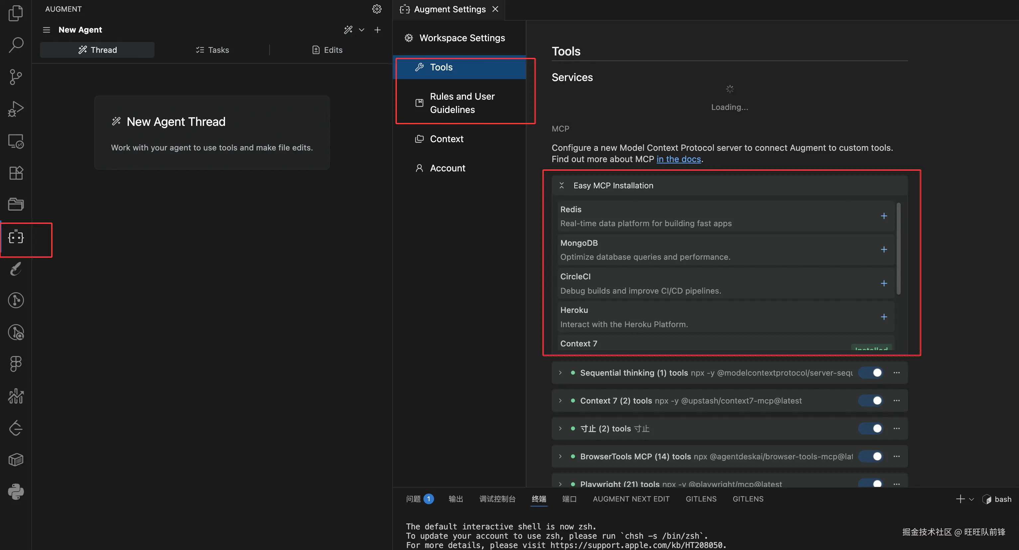Open the Figma extension icon
The width and height of the screenshot is (1019, 550).
(x=16, y=364)
